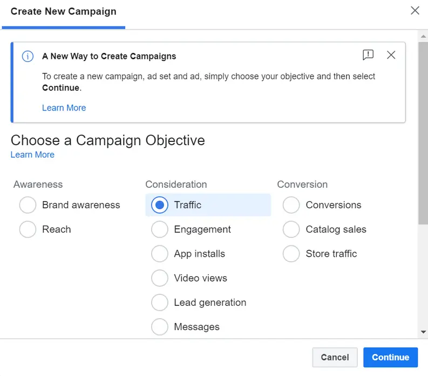This screenshot has width=428, height=376.
Task: Choose the Messages objective
Action: pos(160,327)
